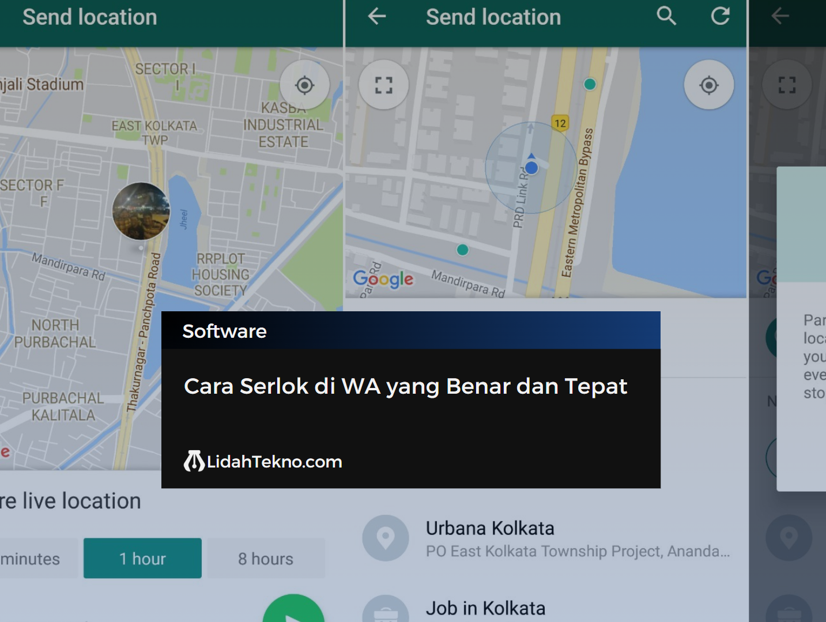The width and height of the screenshot is (826, 622).
Task: Tap the teal place marker near Mandirpara Rd
Action: tap(462, 250)
